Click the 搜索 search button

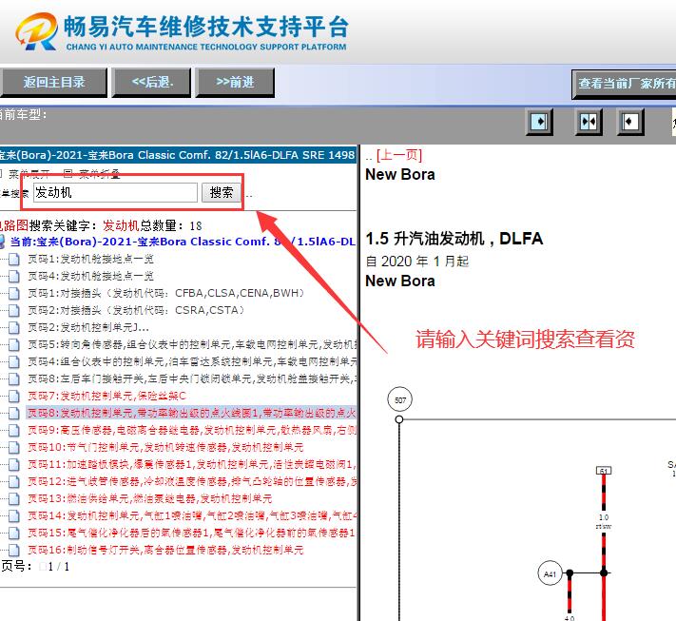(x=222, y=193)
